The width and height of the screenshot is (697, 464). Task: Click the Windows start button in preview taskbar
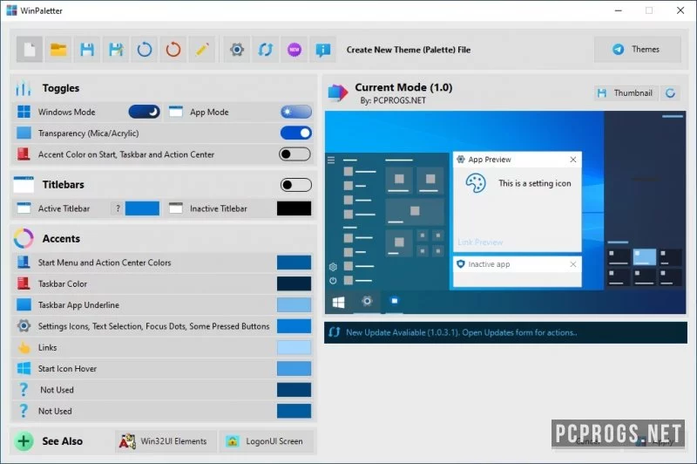(x=339, y=302)
